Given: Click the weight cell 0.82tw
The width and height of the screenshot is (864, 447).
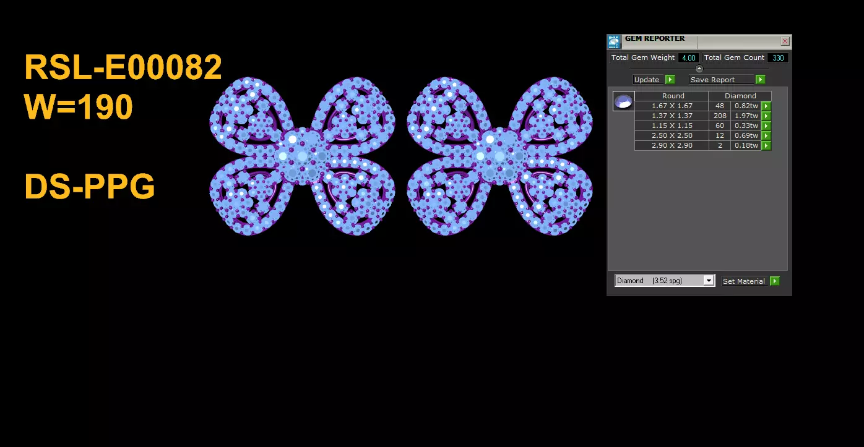Looking at the screenshot, I should point(746,106).
